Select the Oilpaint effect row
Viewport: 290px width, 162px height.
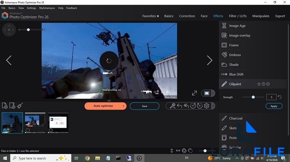253,84
